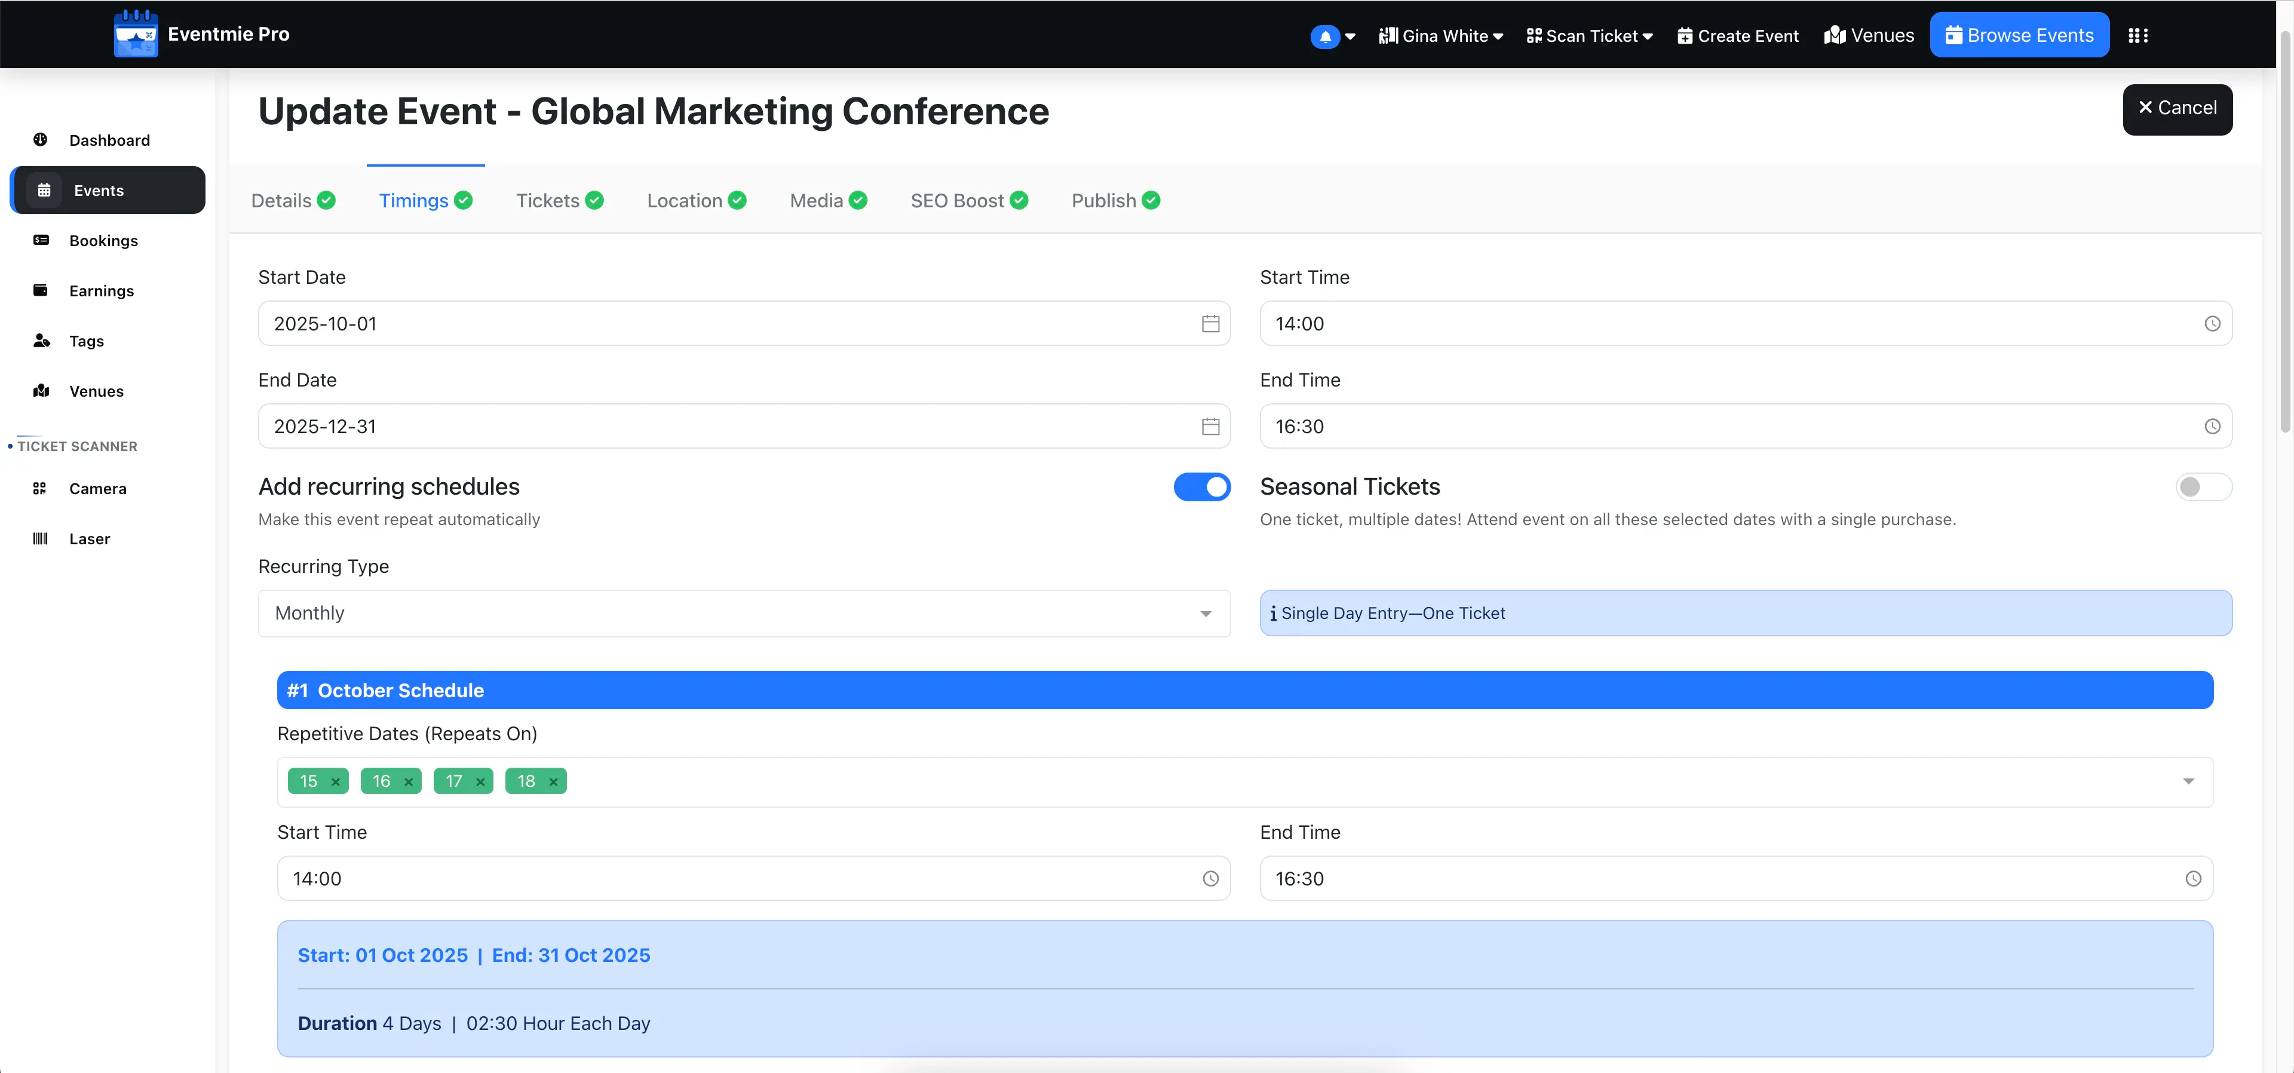Image resolution: width=2294 pixels, height=1073 pixels.
Task: Click the End Date input field
Action: click(x=730, y=427)
